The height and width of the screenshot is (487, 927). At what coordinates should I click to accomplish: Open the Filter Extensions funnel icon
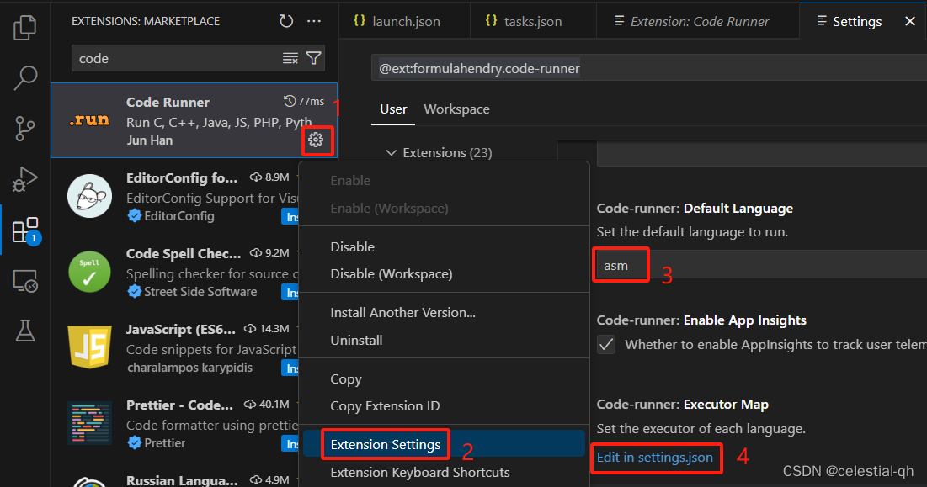click(312, 58)
